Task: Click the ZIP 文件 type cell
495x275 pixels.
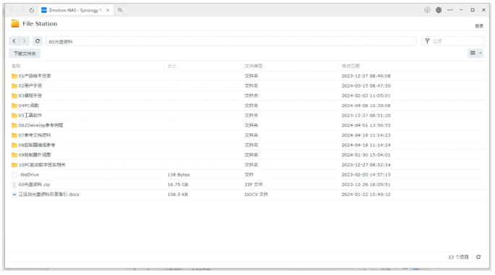Action: point(253,185)
